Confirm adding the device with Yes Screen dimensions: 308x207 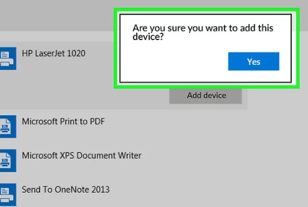coord(254,61)
